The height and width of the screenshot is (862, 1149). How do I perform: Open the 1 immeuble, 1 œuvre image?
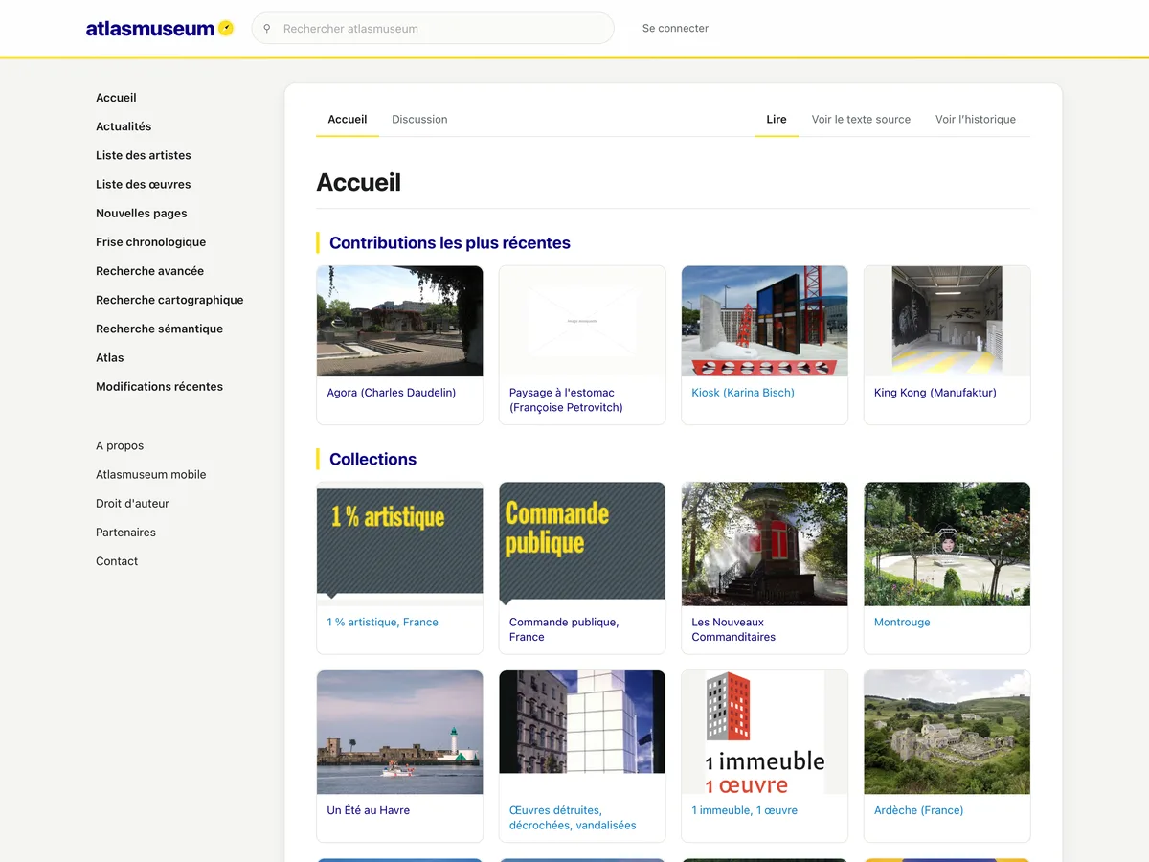(764, 733)
